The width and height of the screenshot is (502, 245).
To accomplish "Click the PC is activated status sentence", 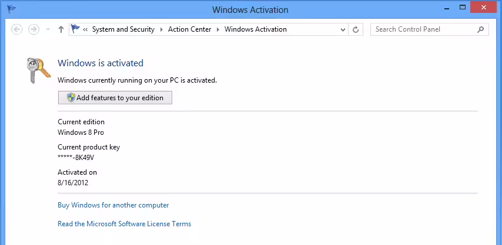I will (x=138, y=80).
